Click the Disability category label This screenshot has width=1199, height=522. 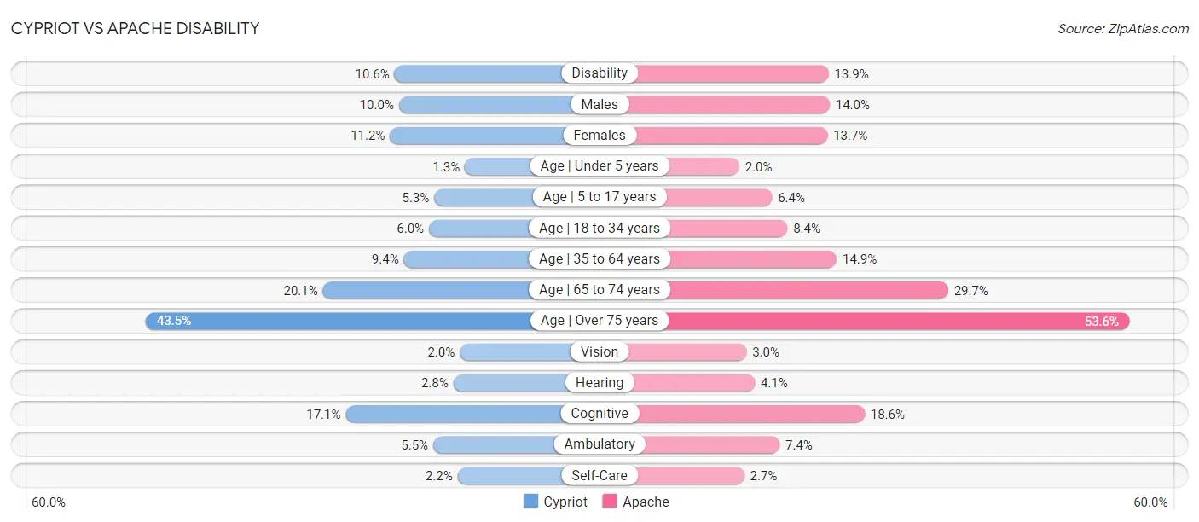coord(599,73)
